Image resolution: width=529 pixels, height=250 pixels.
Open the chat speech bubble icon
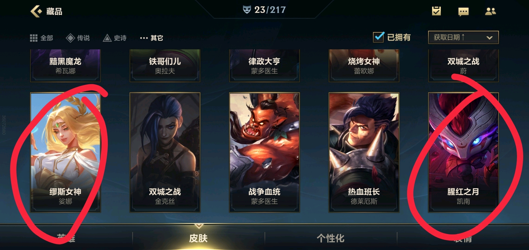(x=463, y=12)
